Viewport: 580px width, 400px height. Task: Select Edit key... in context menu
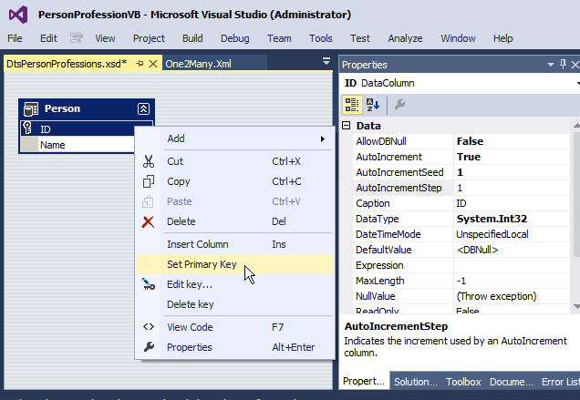pos(235,284)
